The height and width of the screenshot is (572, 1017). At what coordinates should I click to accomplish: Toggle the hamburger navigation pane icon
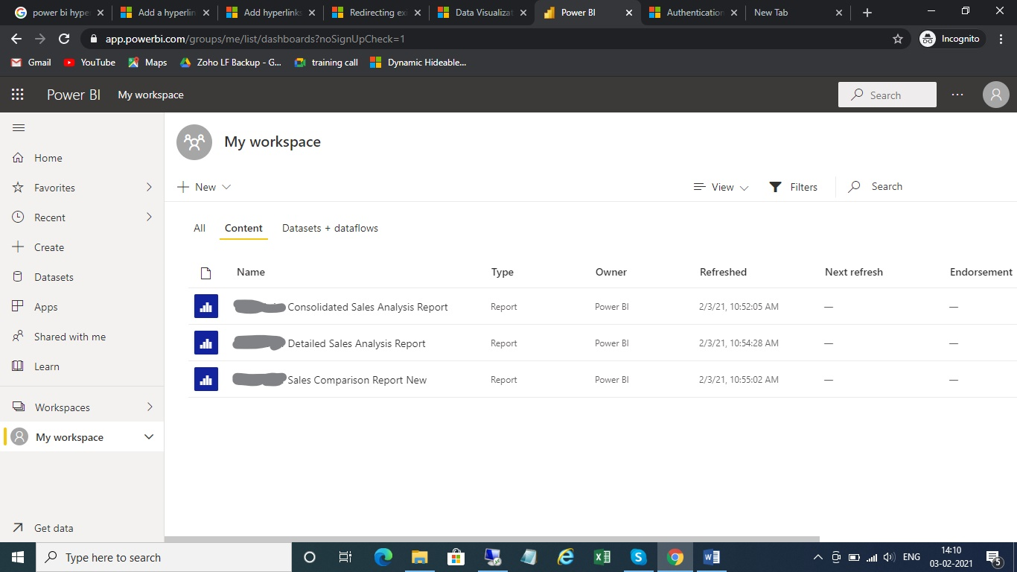click(19, 128)
